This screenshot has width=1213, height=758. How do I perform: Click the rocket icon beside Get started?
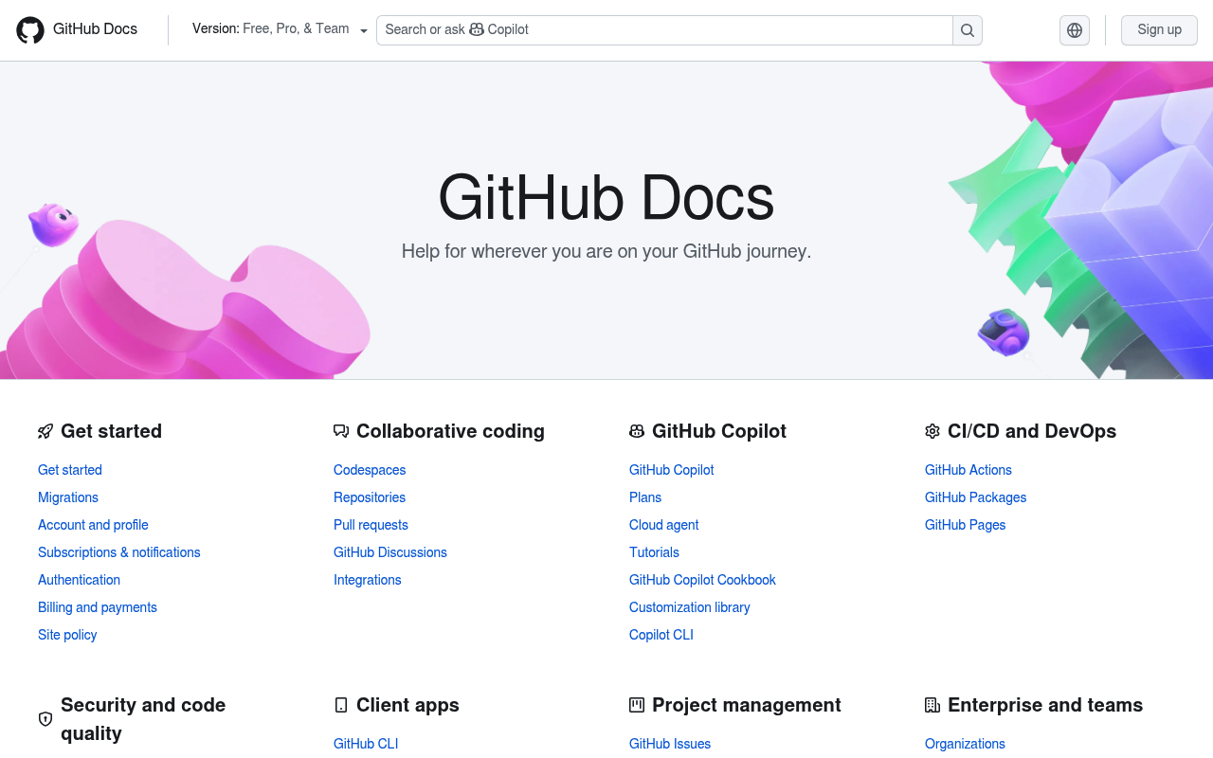45,431
